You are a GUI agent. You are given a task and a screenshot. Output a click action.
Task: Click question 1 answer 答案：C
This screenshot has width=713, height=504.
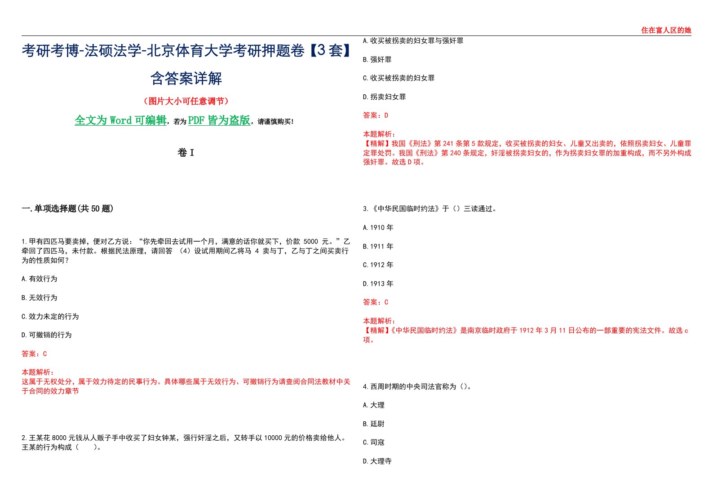34,354
